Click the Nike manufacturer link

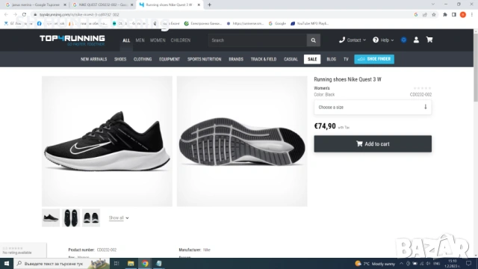pos(207,250)
